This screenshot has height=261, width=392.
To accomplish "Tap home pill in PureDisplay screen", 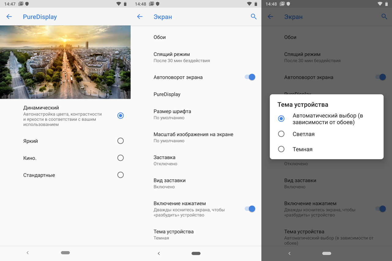I will (x=65, y=253).
